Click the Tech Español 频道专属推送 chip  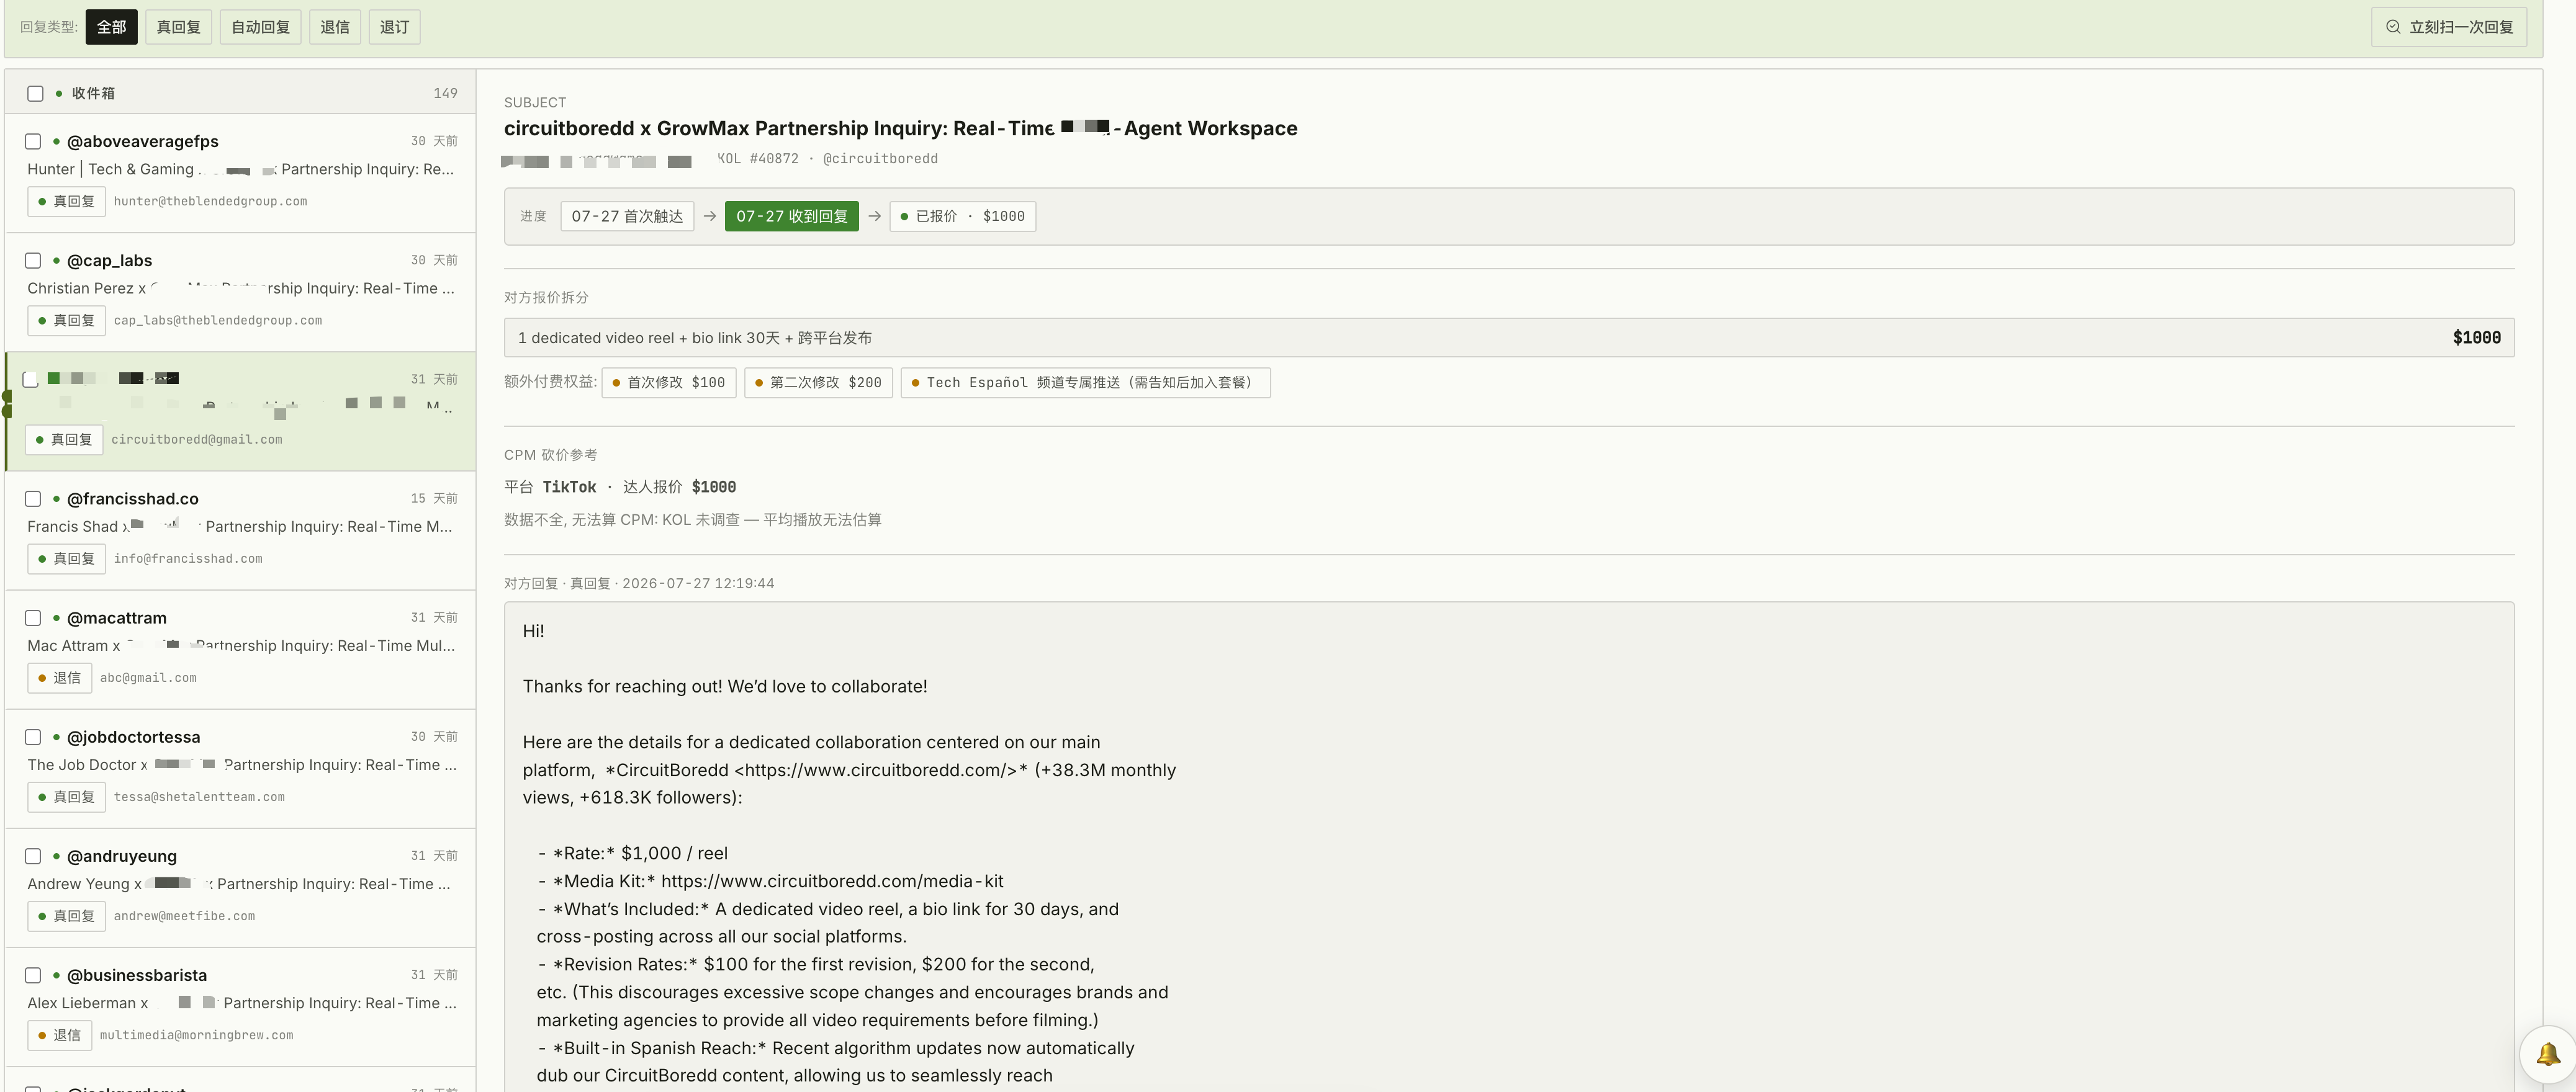pos(1086,383)
